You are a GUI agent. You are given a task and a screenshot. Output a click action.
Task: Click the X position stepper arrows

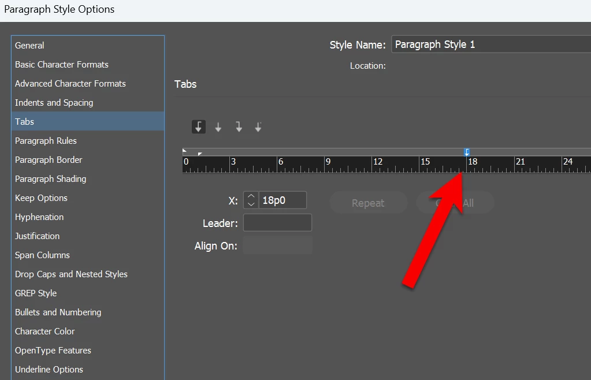pos(251,200)
